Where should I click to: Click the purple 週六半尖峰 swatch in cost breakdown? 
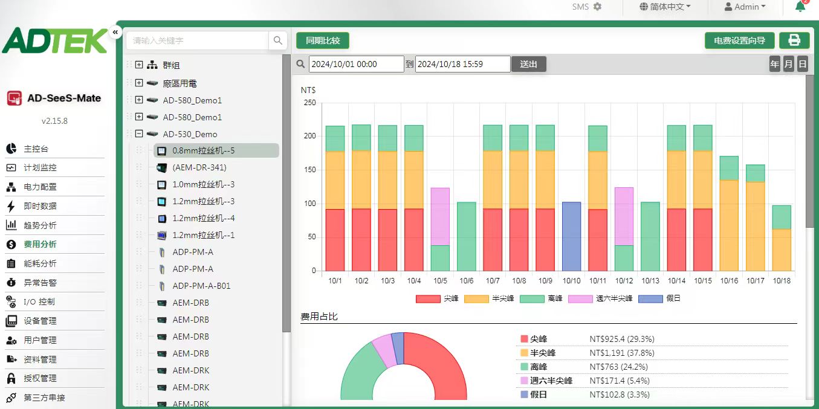524,381
